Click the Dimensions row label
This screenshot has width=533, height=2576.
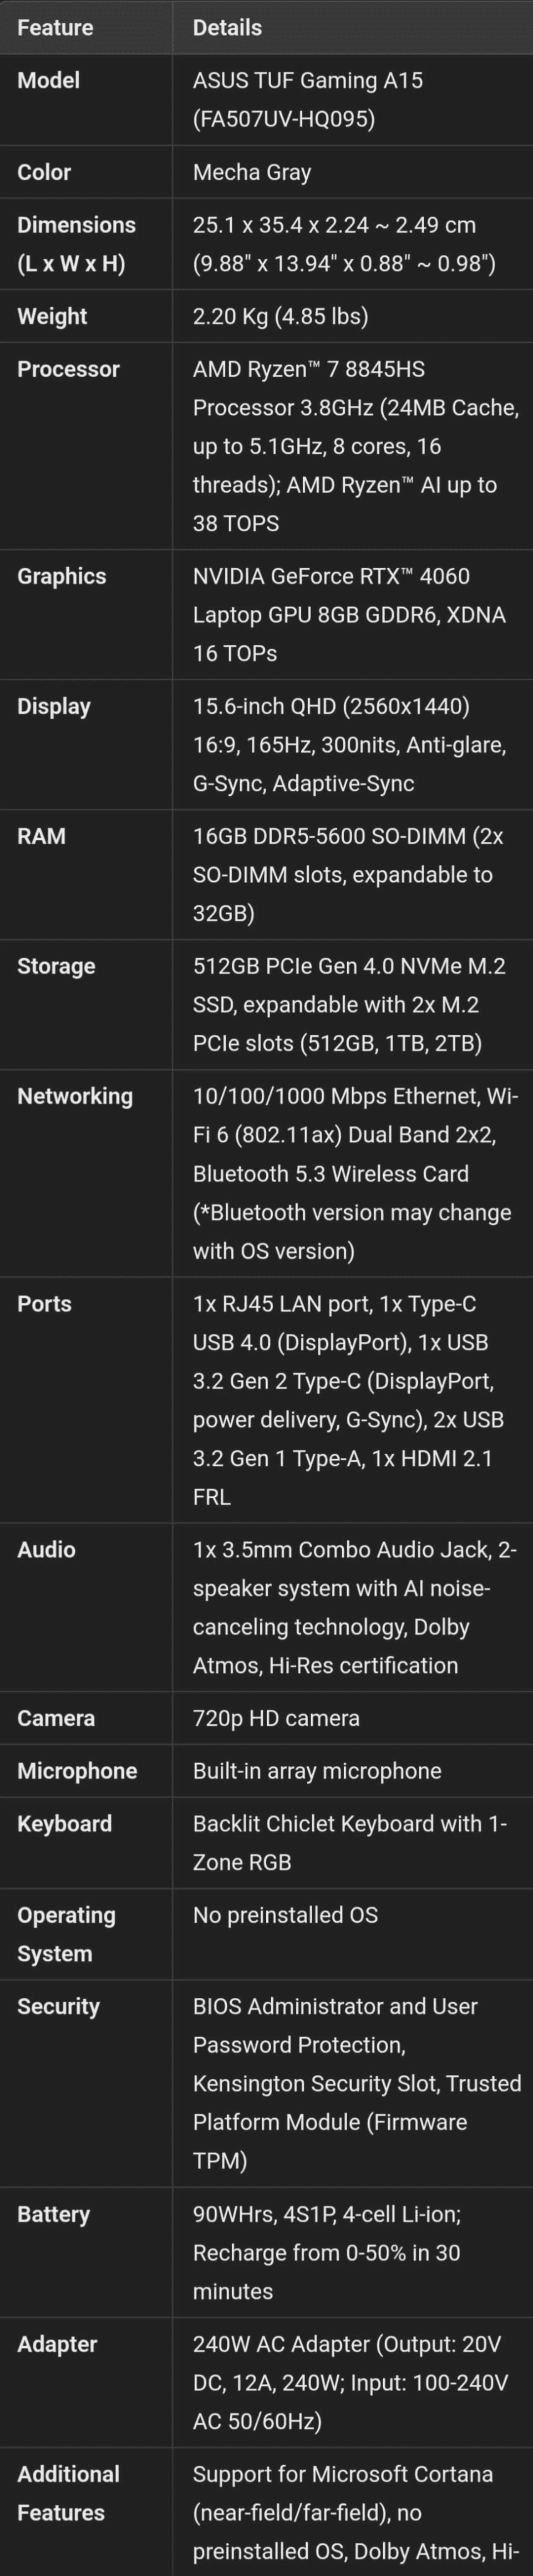tap(76, 244)
